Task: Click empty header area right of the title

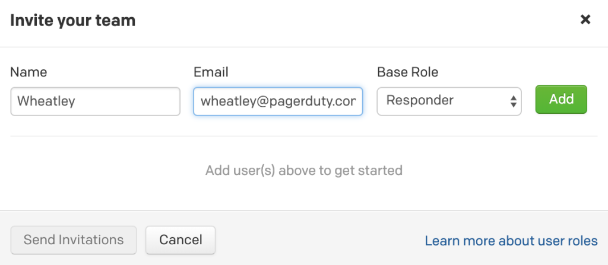Action: pyautogui.click(x=356, y=21)
